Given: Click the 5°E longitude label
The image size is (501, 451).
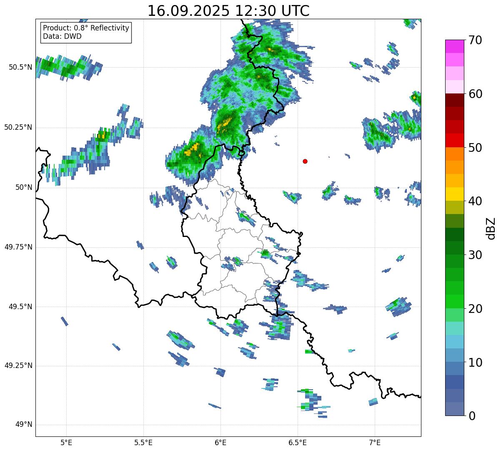Looking at the screenshot, I should click(66, 442).
